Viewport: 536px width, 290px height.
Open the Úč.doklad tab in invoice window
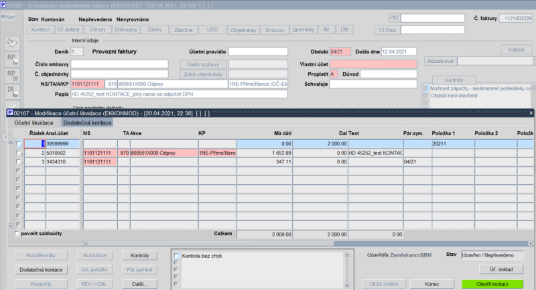[68, 29]
